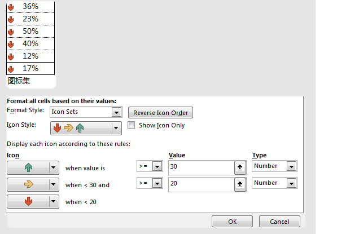Select the red down arrow icon button

pyautogui.click(x=33, y=201)
